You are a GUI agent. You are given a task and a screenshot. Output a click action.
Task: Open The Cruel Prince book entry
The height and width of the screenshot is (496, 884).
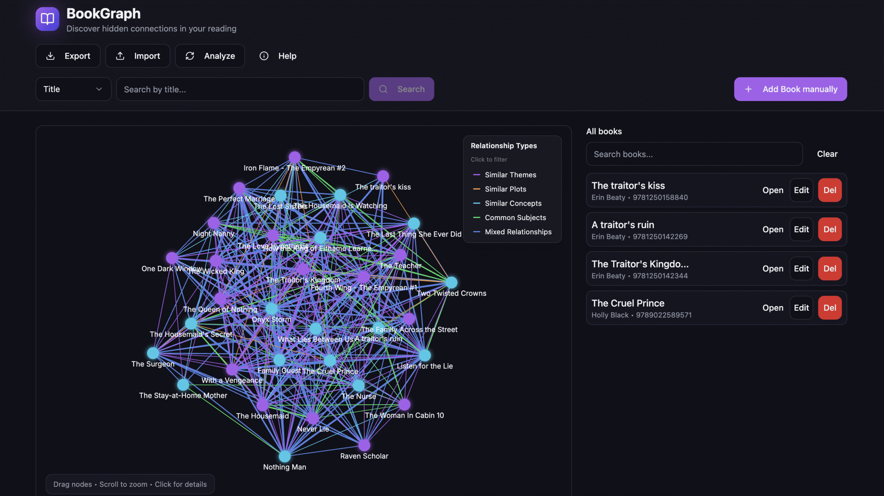click(772, 308)
